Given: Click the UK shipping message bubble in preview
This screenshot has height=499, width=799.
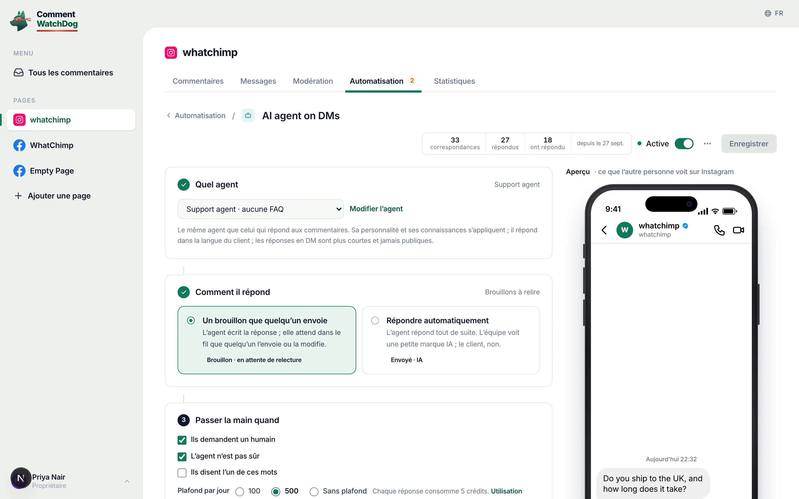Looking at the screenshot, I should click(653, 483).
